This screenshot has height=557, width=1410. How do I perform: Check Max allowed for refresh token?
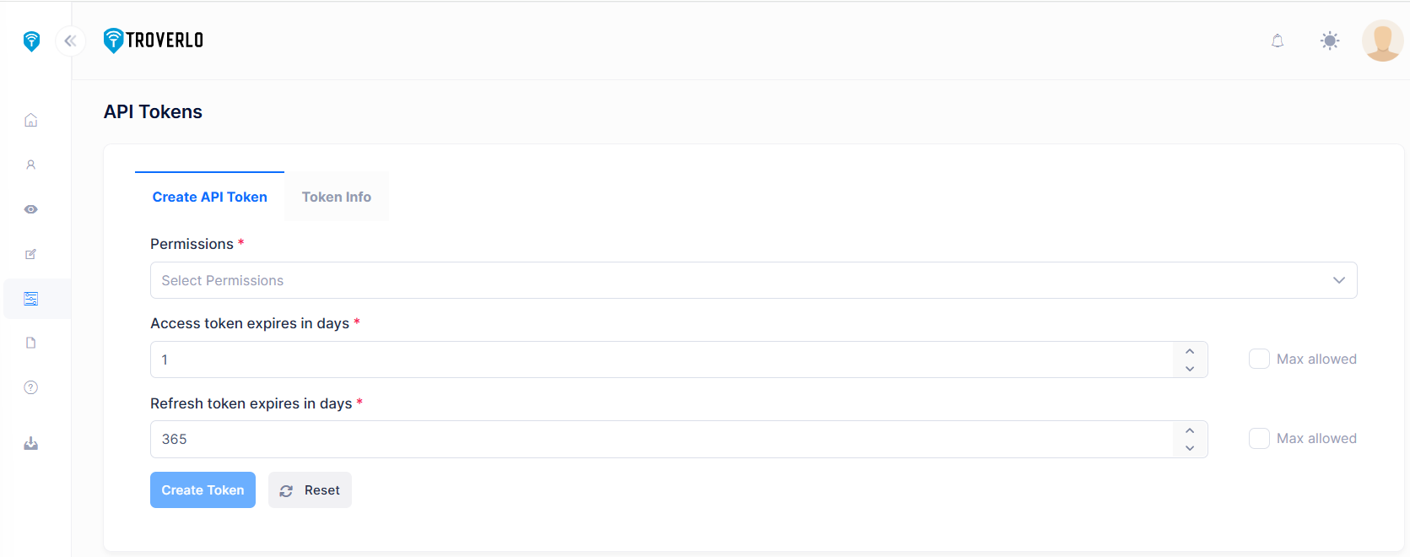coord(1259,439)
